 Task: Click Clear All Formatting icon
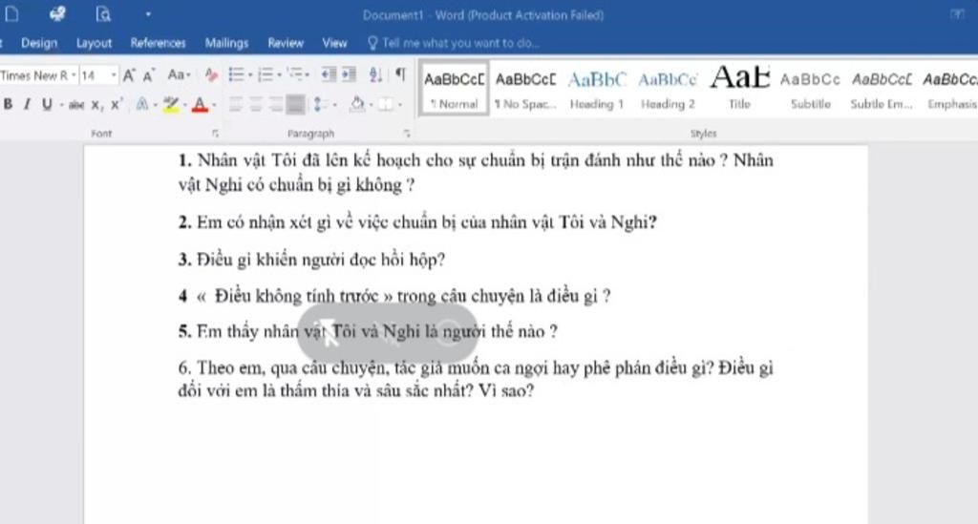pyautogui.click(x=211, y=75)
